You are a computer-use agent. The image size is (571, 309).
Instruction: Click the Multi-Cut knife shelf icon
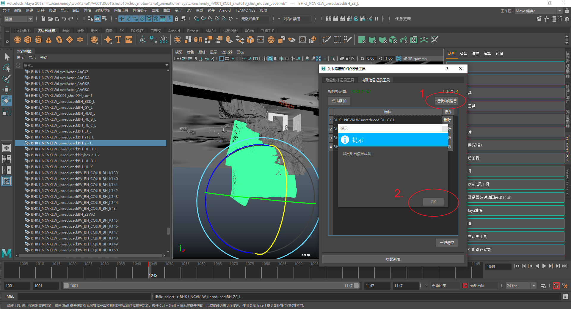pos(327,40)
